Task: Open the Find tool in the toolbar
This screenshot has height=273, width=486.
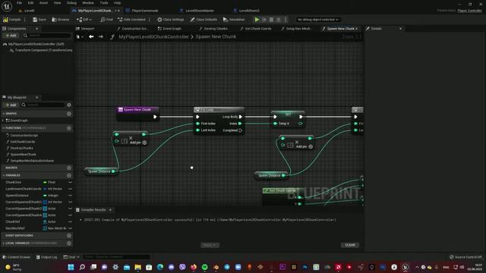Action: [106, 20]
